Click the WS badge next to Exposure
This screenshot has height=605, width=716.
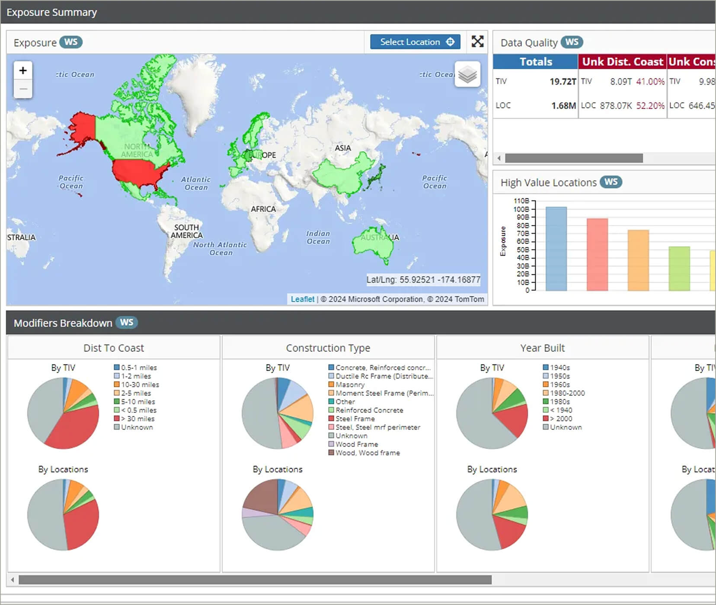[x=71, y=42]
